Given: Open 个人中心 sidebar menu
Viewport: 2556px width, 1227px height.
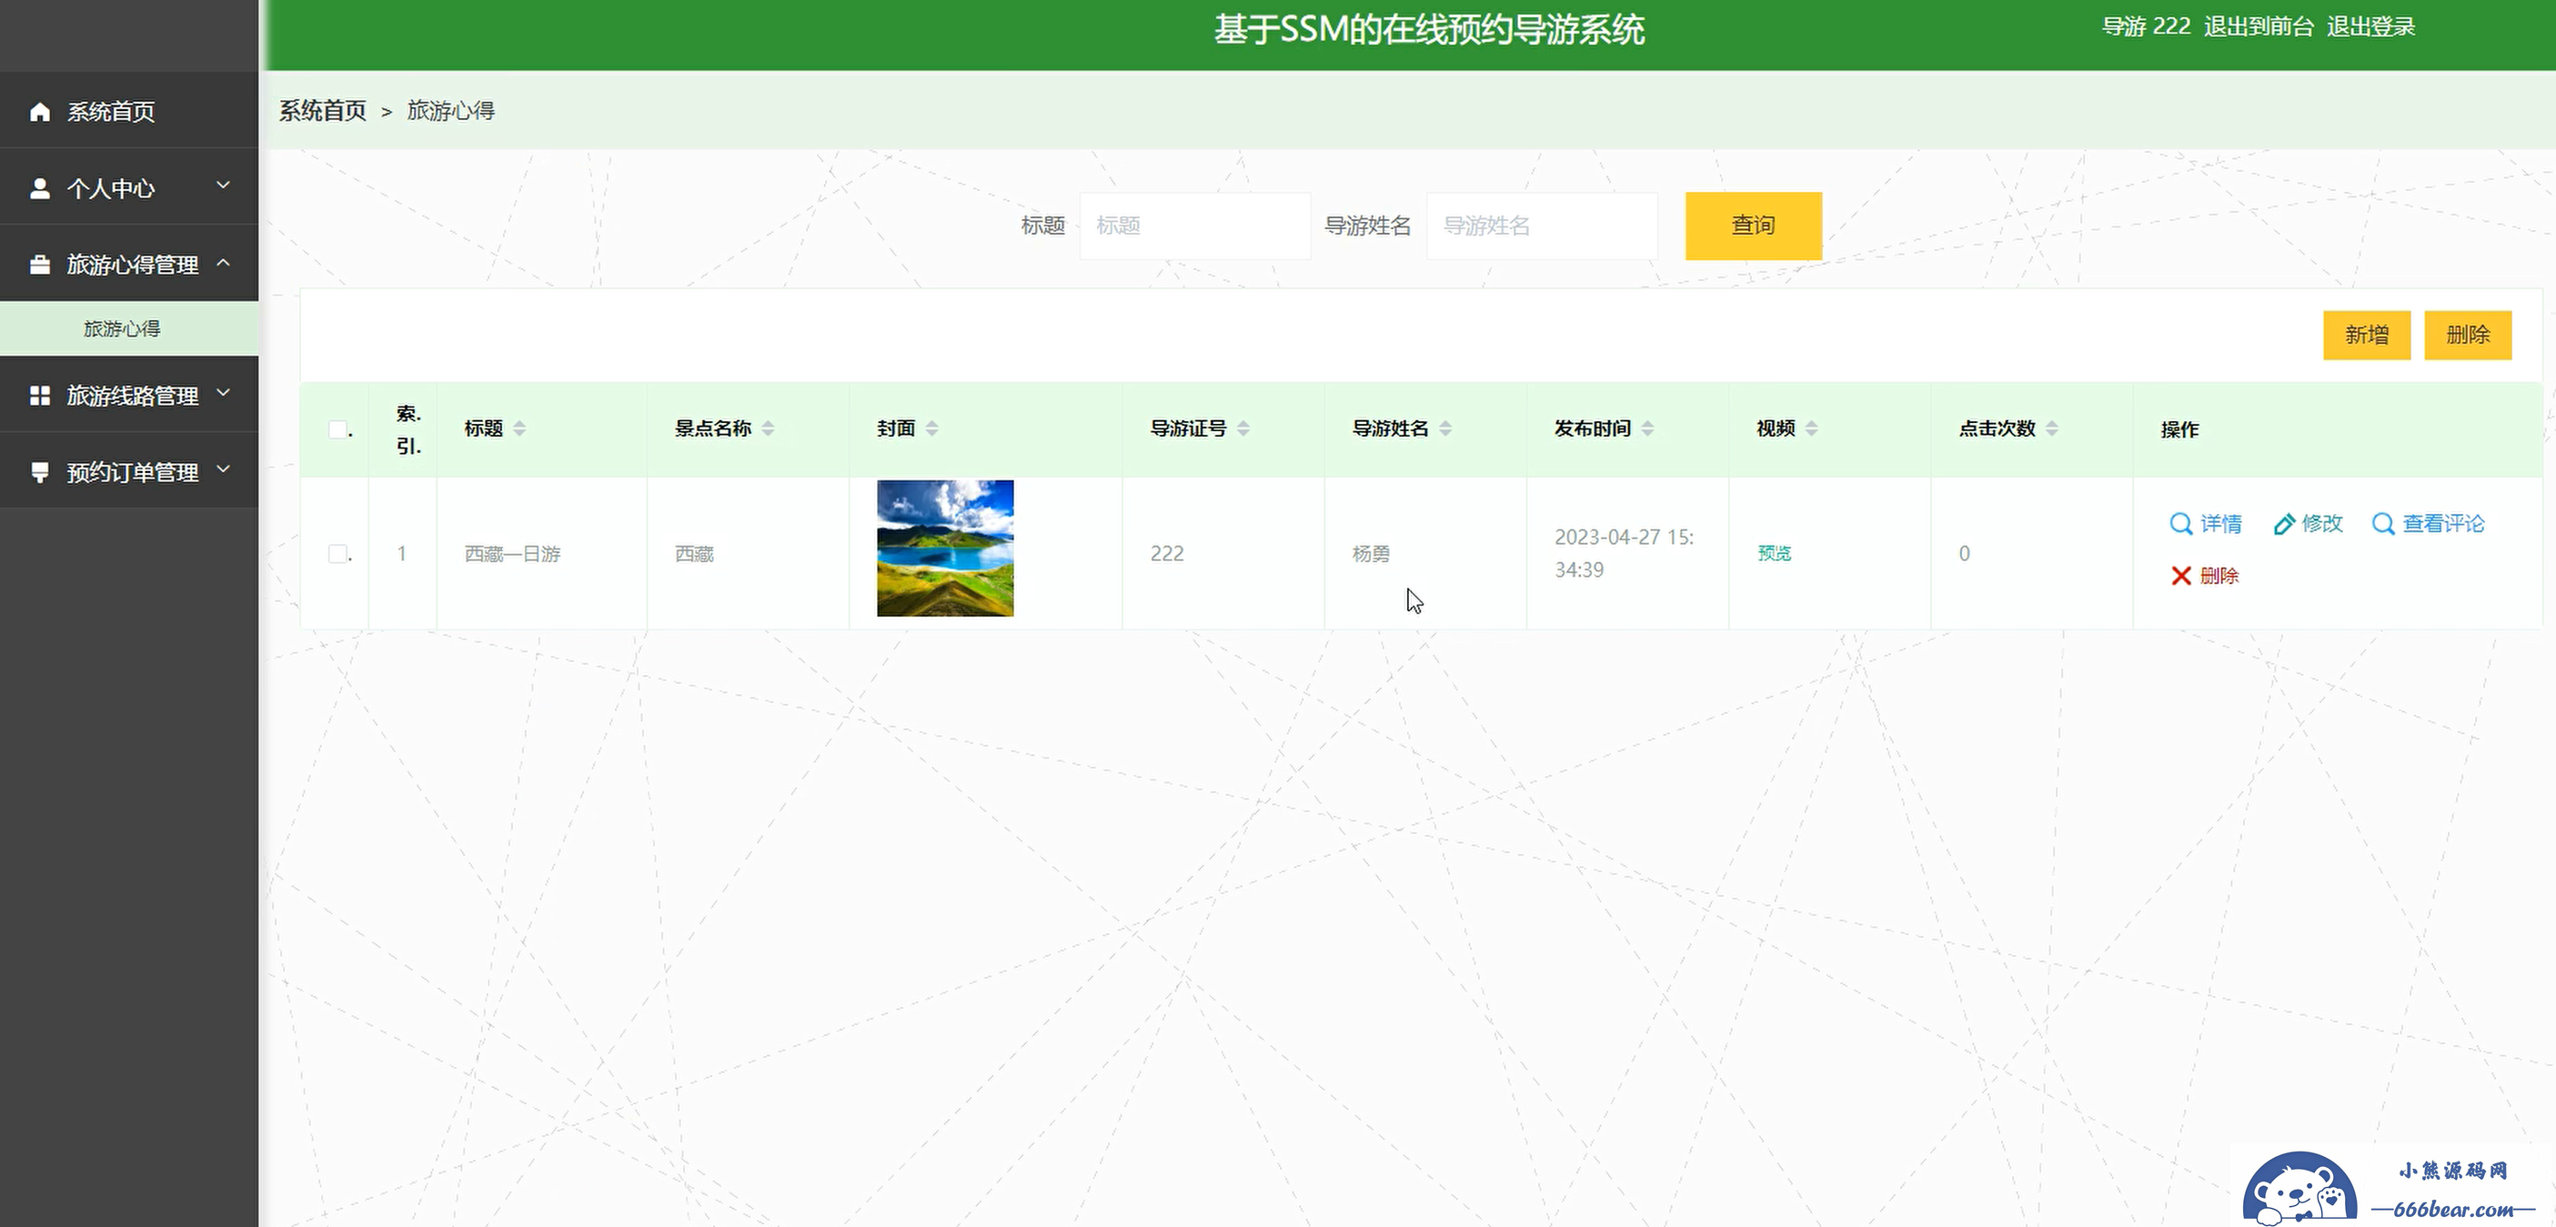Looking at the screenshot, I should click(129, 187).
